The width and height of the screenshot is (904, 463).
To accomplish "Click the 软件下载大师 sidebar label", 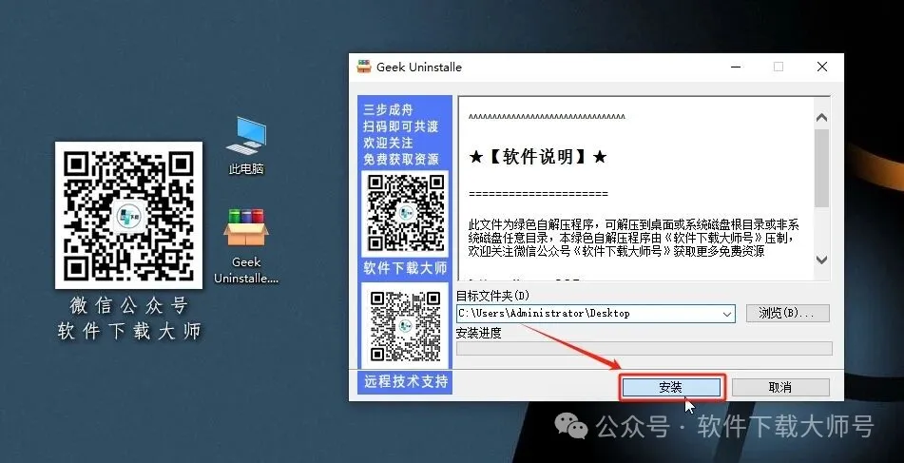I will [405, 269].
